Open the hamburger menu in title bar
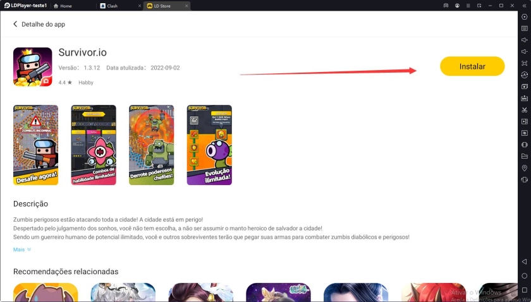The image size is (531, 302). pos(468,6)
